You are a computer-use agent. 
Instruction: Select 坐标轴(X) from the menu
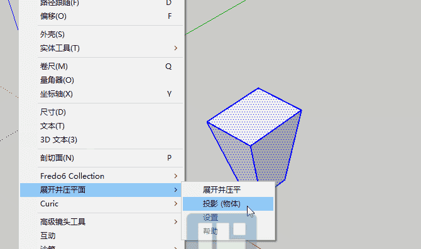[x=102, y=94]
